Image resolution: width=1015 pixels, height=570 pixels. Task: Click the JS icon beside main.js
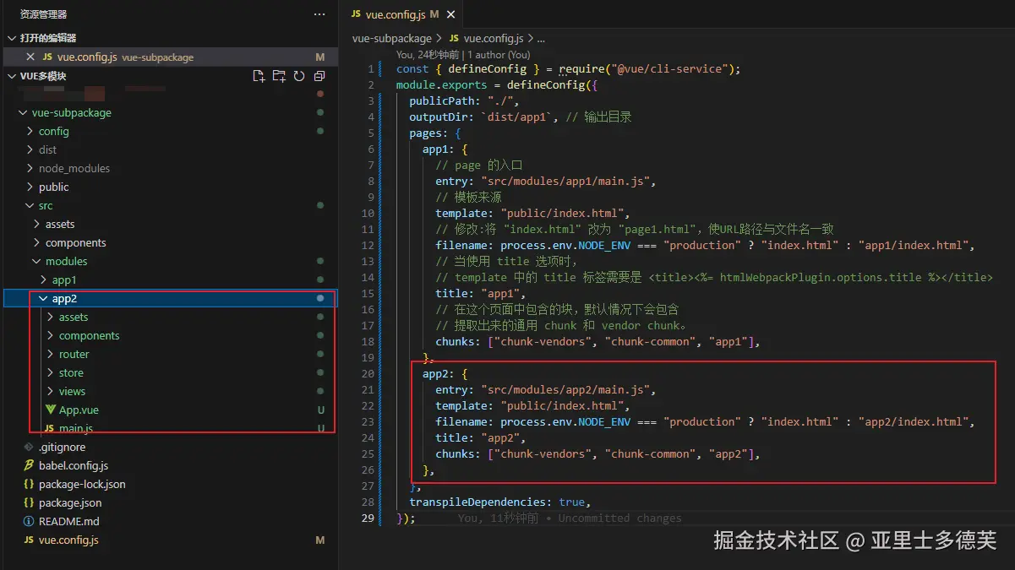pyautogui.click(x=49, y=428)
